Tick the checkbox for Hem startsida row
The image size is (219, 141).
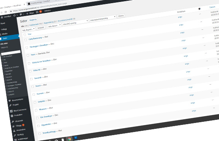pos(27,56)
